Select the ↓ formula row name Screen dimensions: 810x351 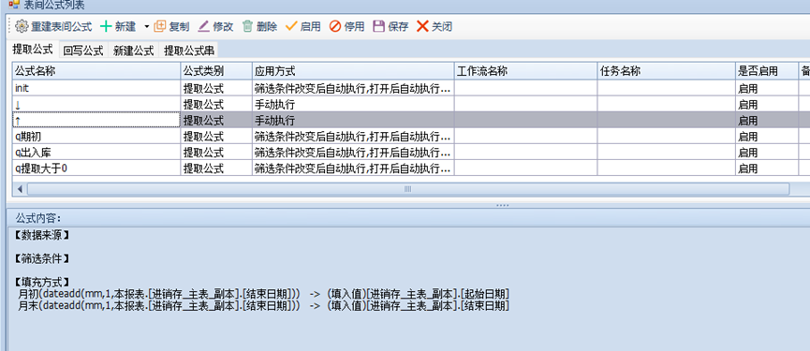pos(96,104)
